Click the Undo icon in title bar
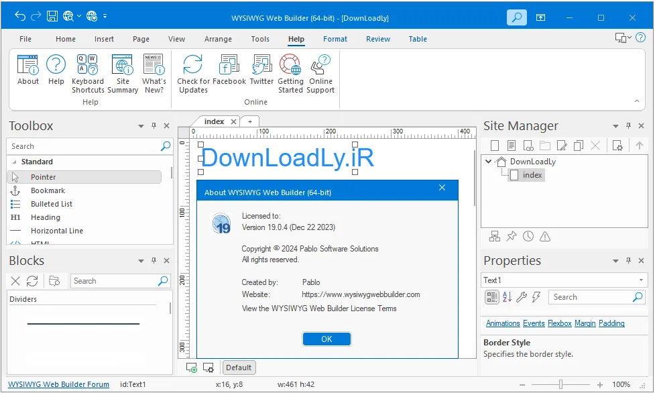 (19, 16)
